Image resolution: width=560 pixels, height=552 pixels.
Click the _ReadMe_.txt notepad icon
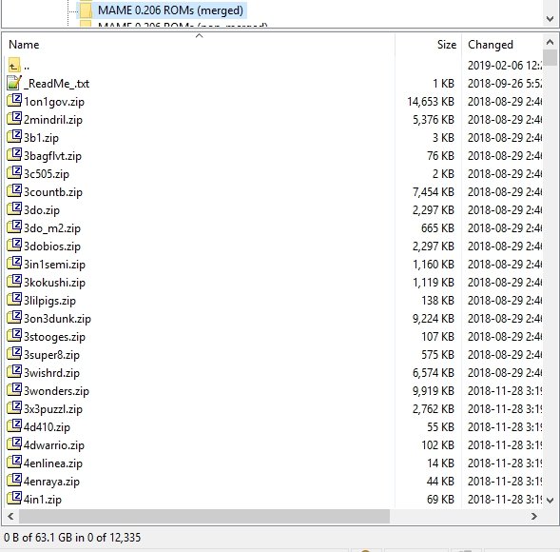(x=14, y=83)
